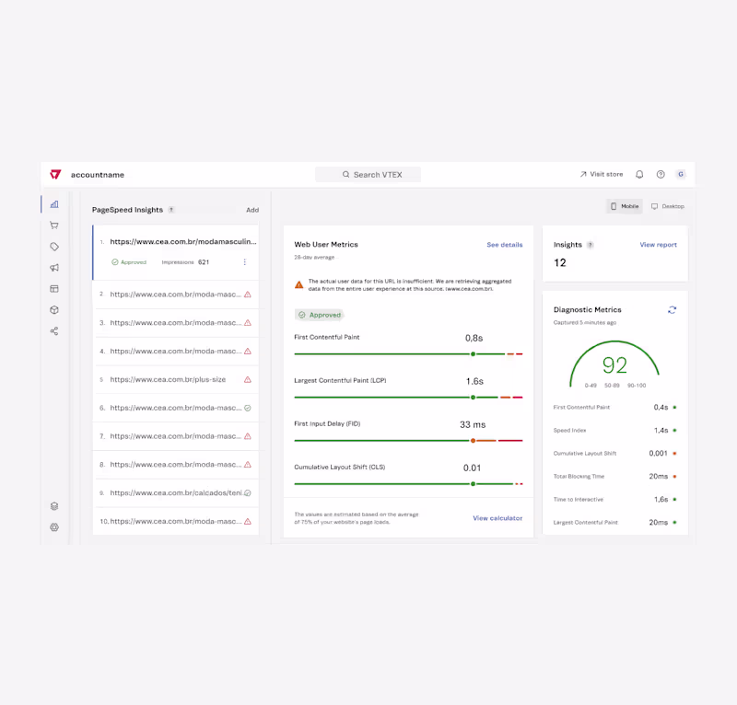Click the Largest Contentful Paint progress bar
Image resolution: width=737 pixels, height=705 pixels.
pyautogui.click(x=408, y=398)
